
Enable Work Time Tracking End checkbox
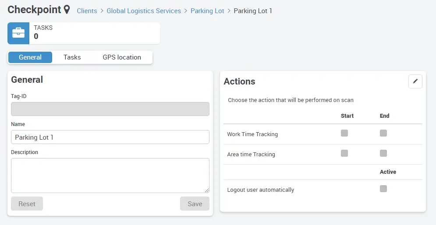(x=383, y=133)
